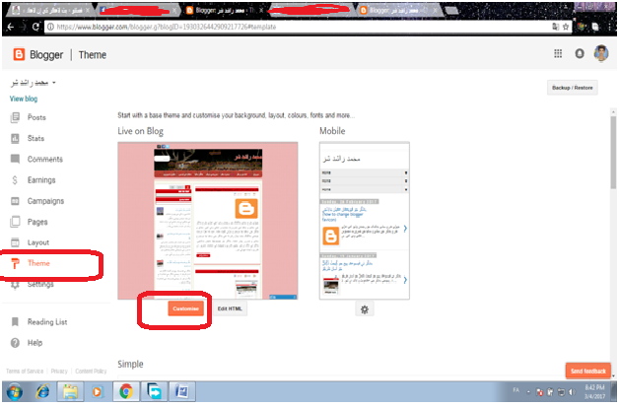Click the Reading List bookmark icon
This screenshot has width=619, height=408.
tap(15, 322)
